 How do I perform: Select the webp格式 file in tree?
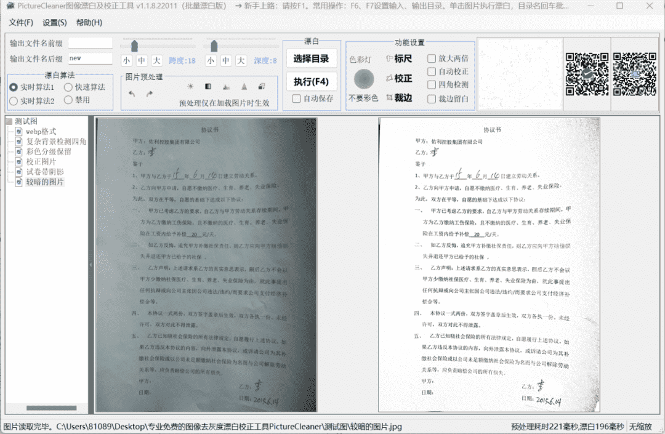pyautogui.click(x=40, y=131)
